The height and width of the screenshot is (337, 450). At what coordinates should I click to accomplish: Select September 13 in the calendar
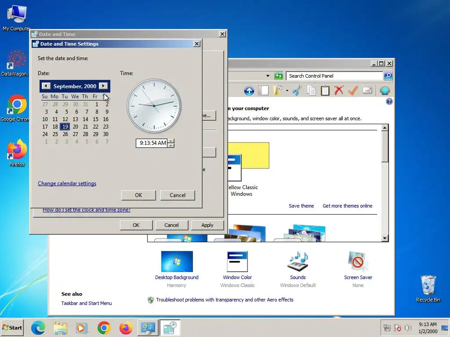tap(75, 119)
